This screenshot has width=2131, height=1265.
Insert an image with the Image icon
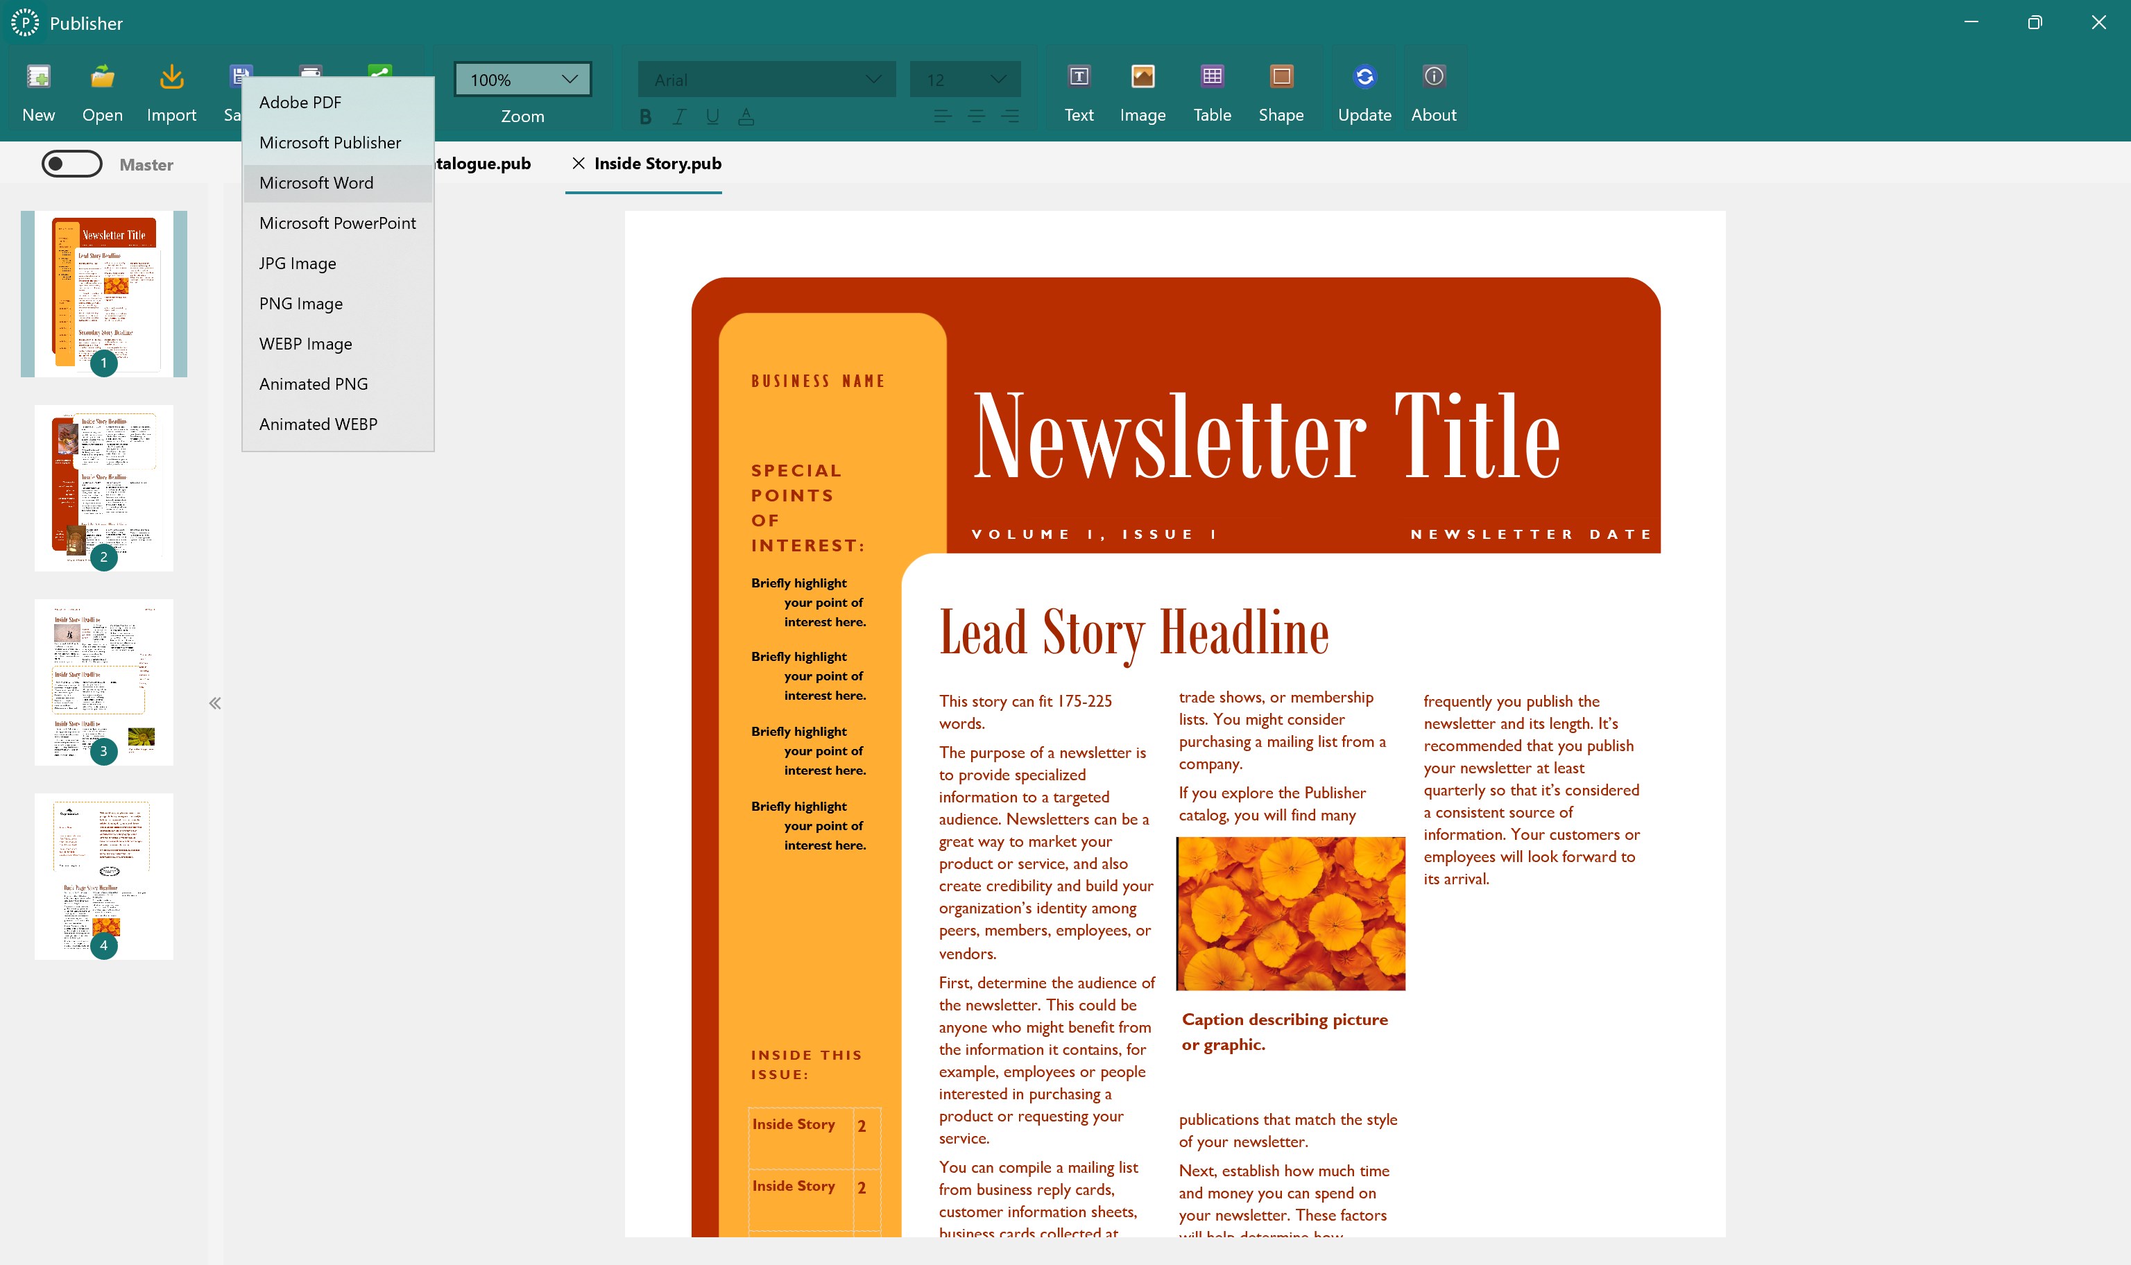1142,88
